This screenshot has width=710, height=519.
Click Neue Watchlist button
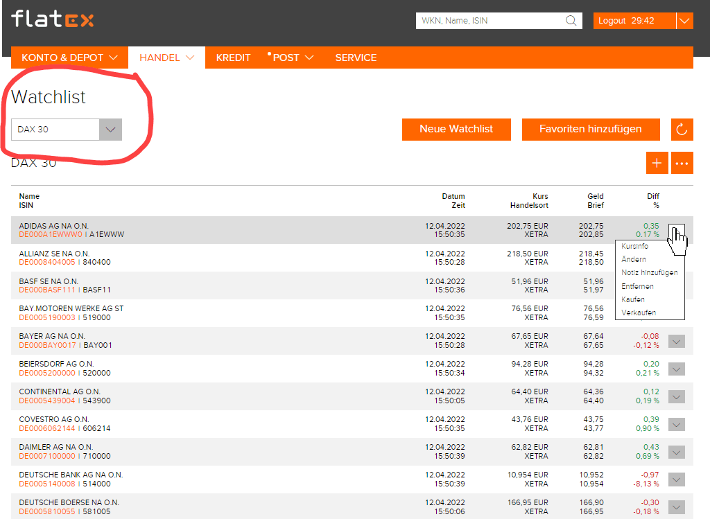coord(456,130)
